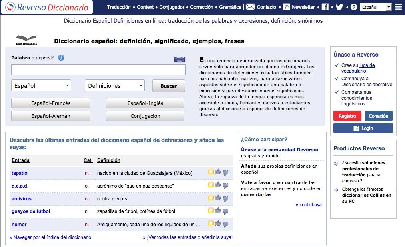Click the info icon next to Palabra o expresió
The height and width of the screenshot is (247, 405).
click(x=60, y=58)
